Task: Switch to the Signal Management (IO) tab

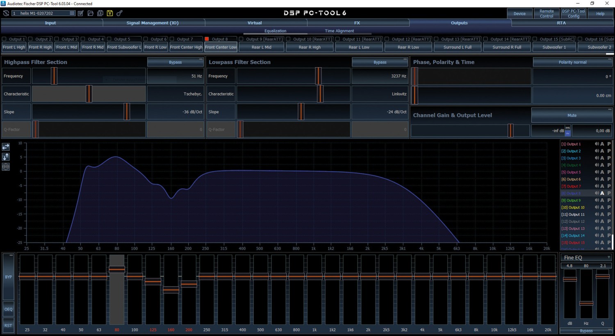Action: 153,23
